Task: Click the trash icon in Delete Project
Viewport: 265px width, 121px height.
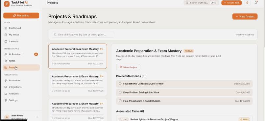Action: pyautogui.click(x=121, y=67)
